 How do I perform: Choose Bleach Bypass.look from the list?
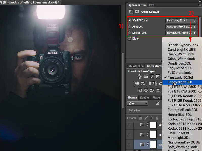tap(182, 45)
